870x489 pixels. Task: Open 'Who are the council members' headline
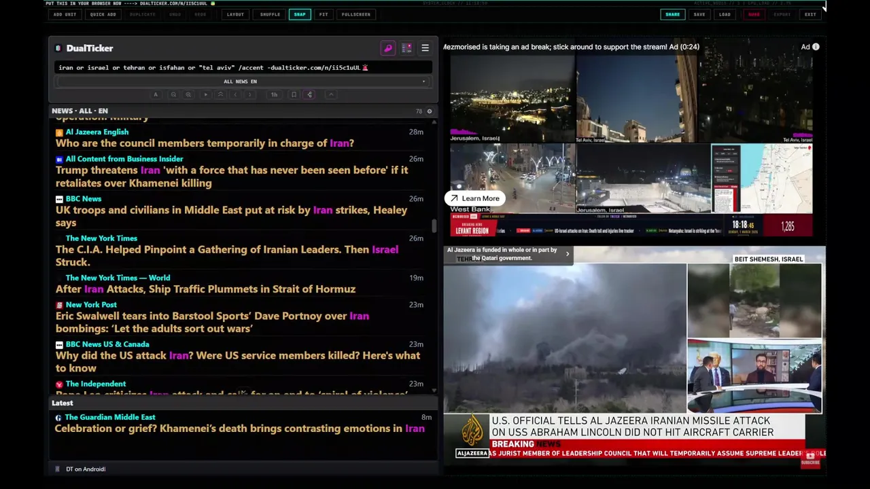click(205, 143)
